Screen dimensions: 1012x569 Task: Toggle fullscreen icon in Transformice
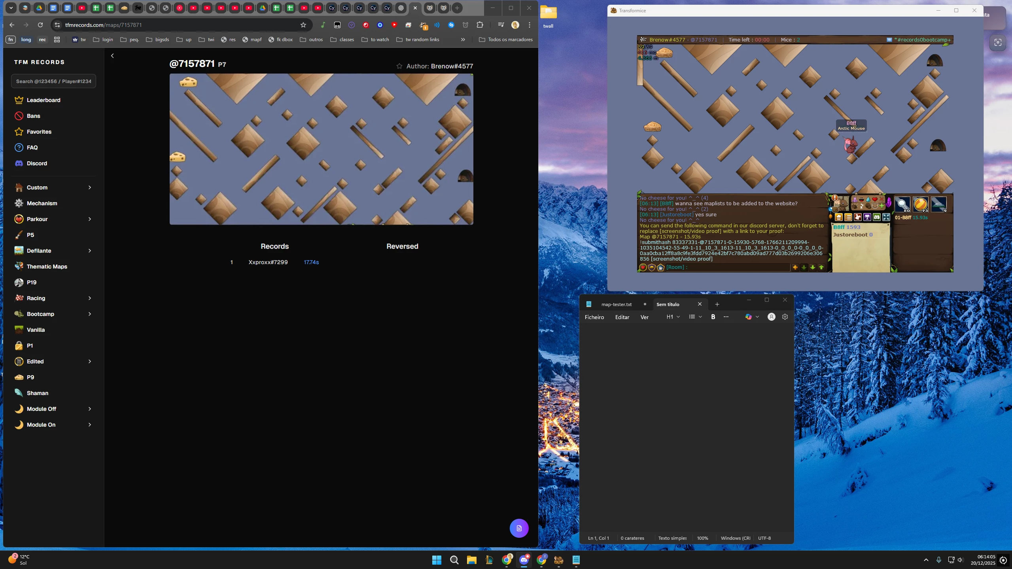[x=886, y=217]
